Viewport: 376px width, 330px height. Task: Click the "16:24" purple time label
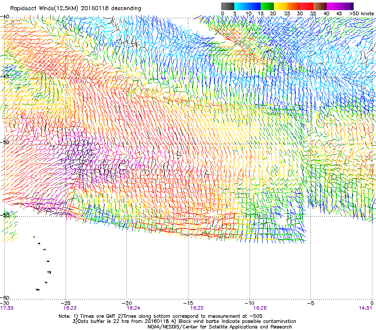(x=134, y=308)
